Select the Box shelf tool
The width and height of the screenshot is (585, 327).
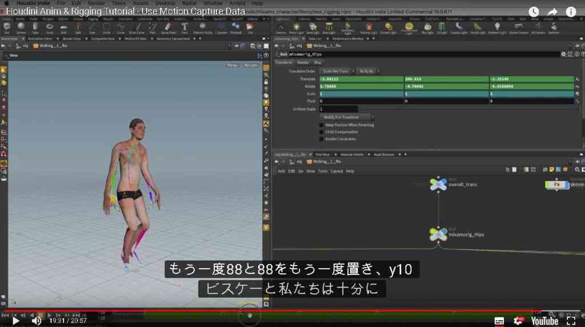7,27
